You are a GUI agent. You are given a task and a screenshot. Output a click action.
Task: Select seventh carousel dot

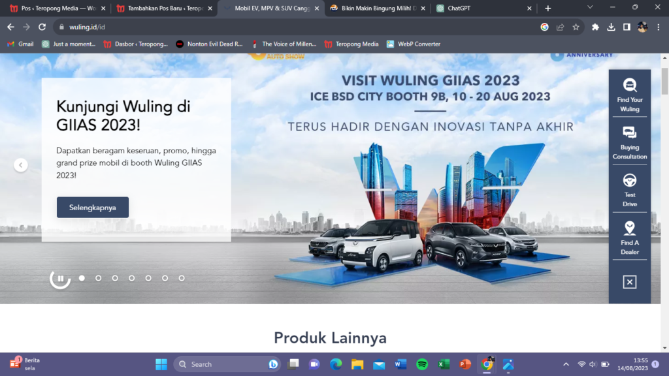(x=182, y=278)
